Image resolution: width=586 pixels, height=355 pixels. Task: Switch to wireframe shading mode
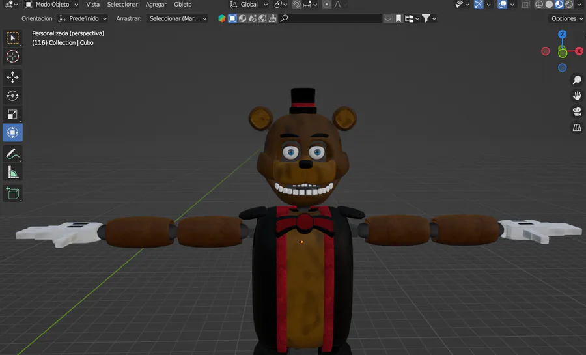pyautogui.click(x=539, y=5)
